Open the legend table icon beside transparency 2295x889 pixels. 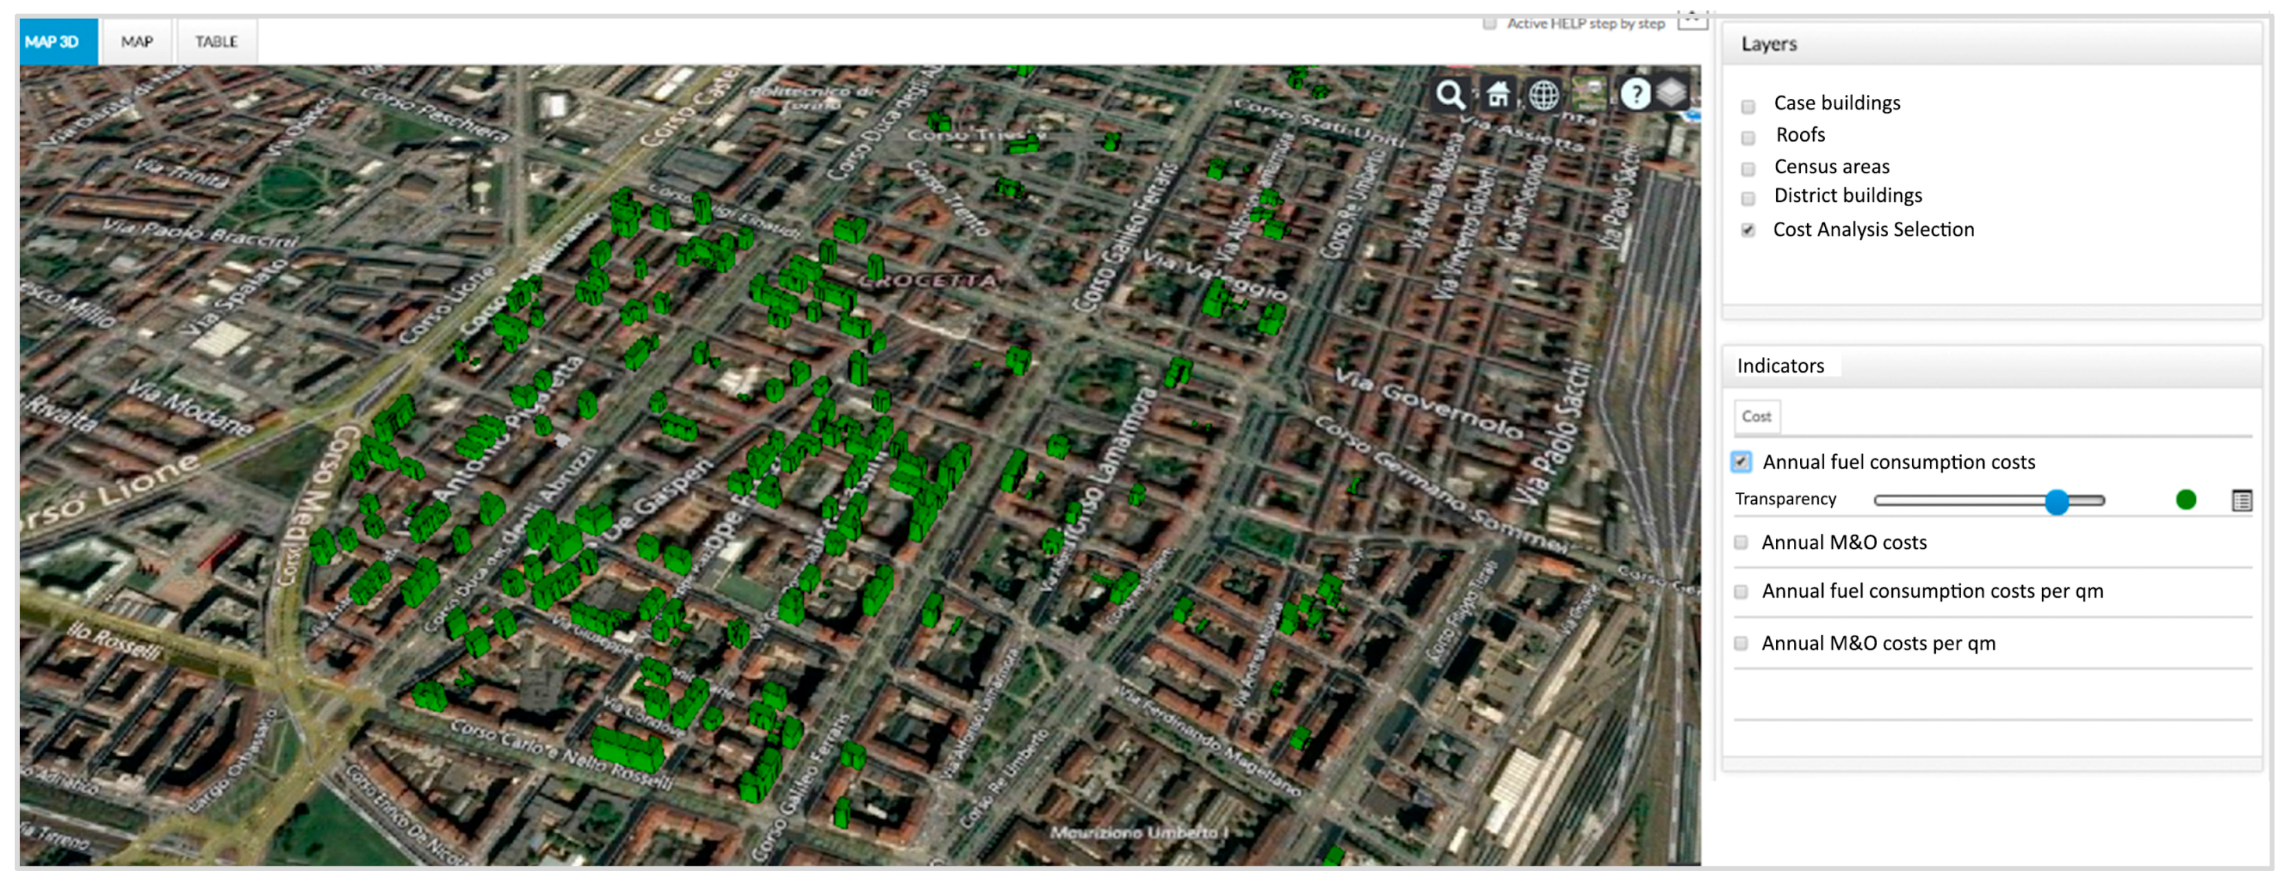pyautogui.click(x=2243, y=501)
